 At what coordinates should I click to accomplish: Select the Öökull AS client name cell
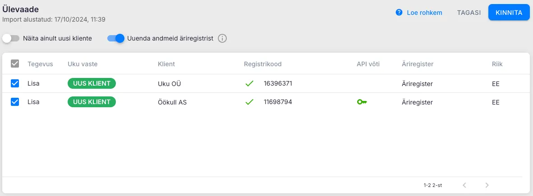pyautogui.click(x=172, y=102)
